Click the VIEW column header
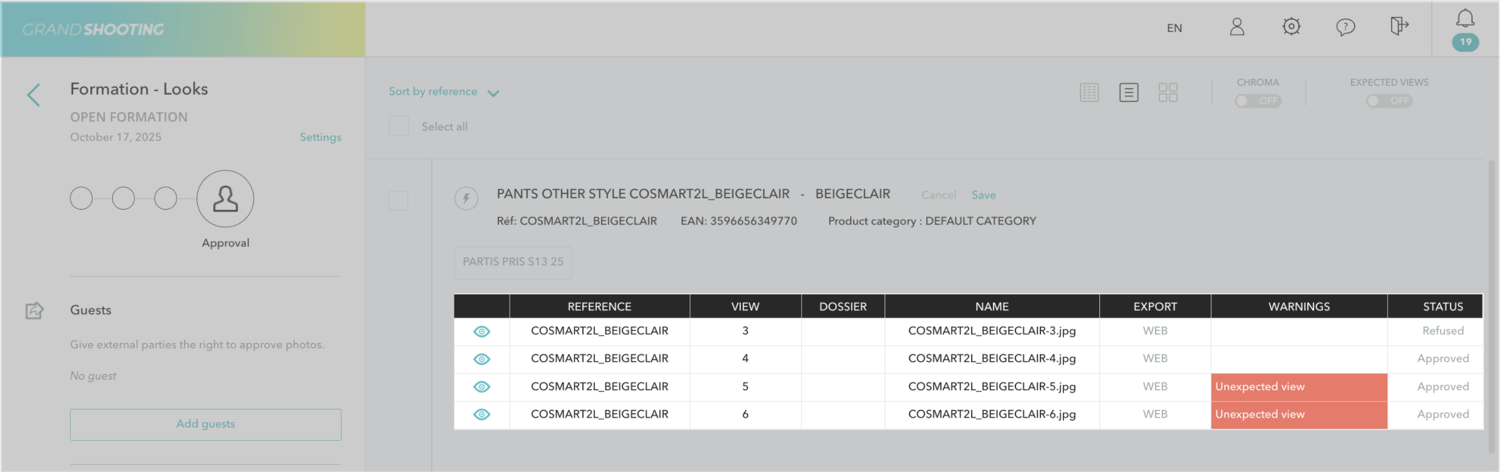This screenshot has height=472, width=1500. tap(745, 307)
